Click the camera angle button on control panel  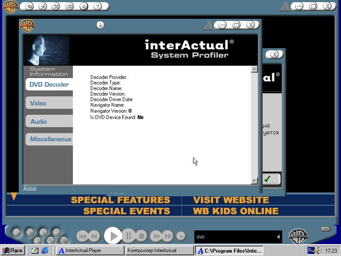(x=64, y=240)
